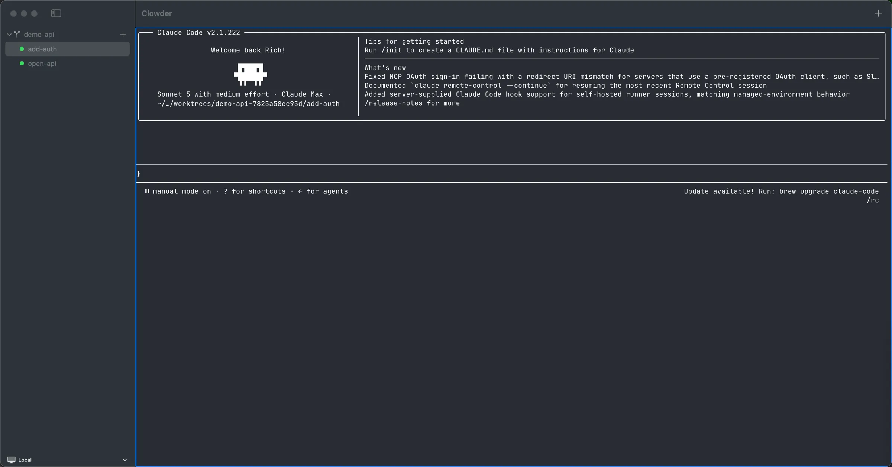Image resolution: width=892 pixels, height=467 pixels.
Task: Click the manual mode on indicator
Action: [182, 191]
